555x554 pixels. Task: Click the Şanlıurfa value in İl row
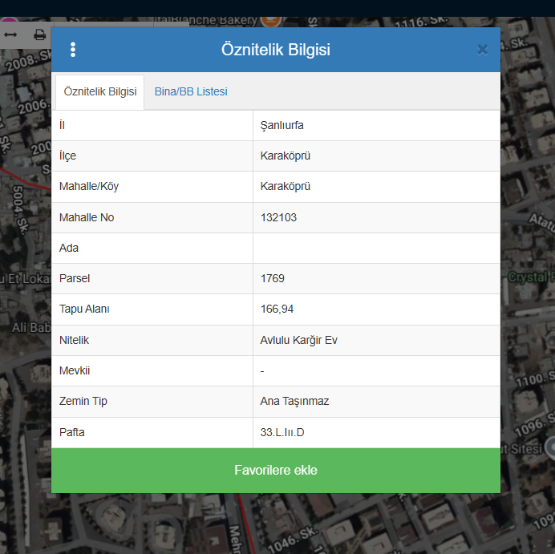[x=282, y=125]
